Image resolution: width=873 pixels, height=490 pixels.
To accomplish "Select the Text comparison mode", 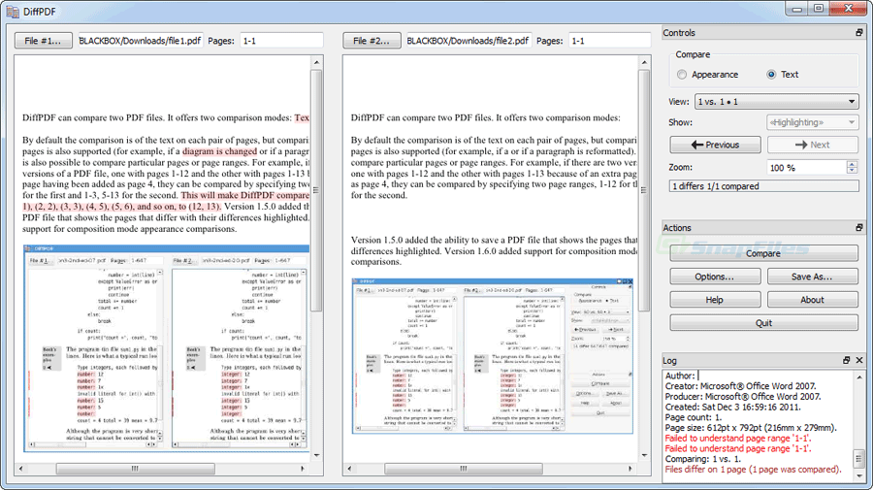I will point(771,75).
